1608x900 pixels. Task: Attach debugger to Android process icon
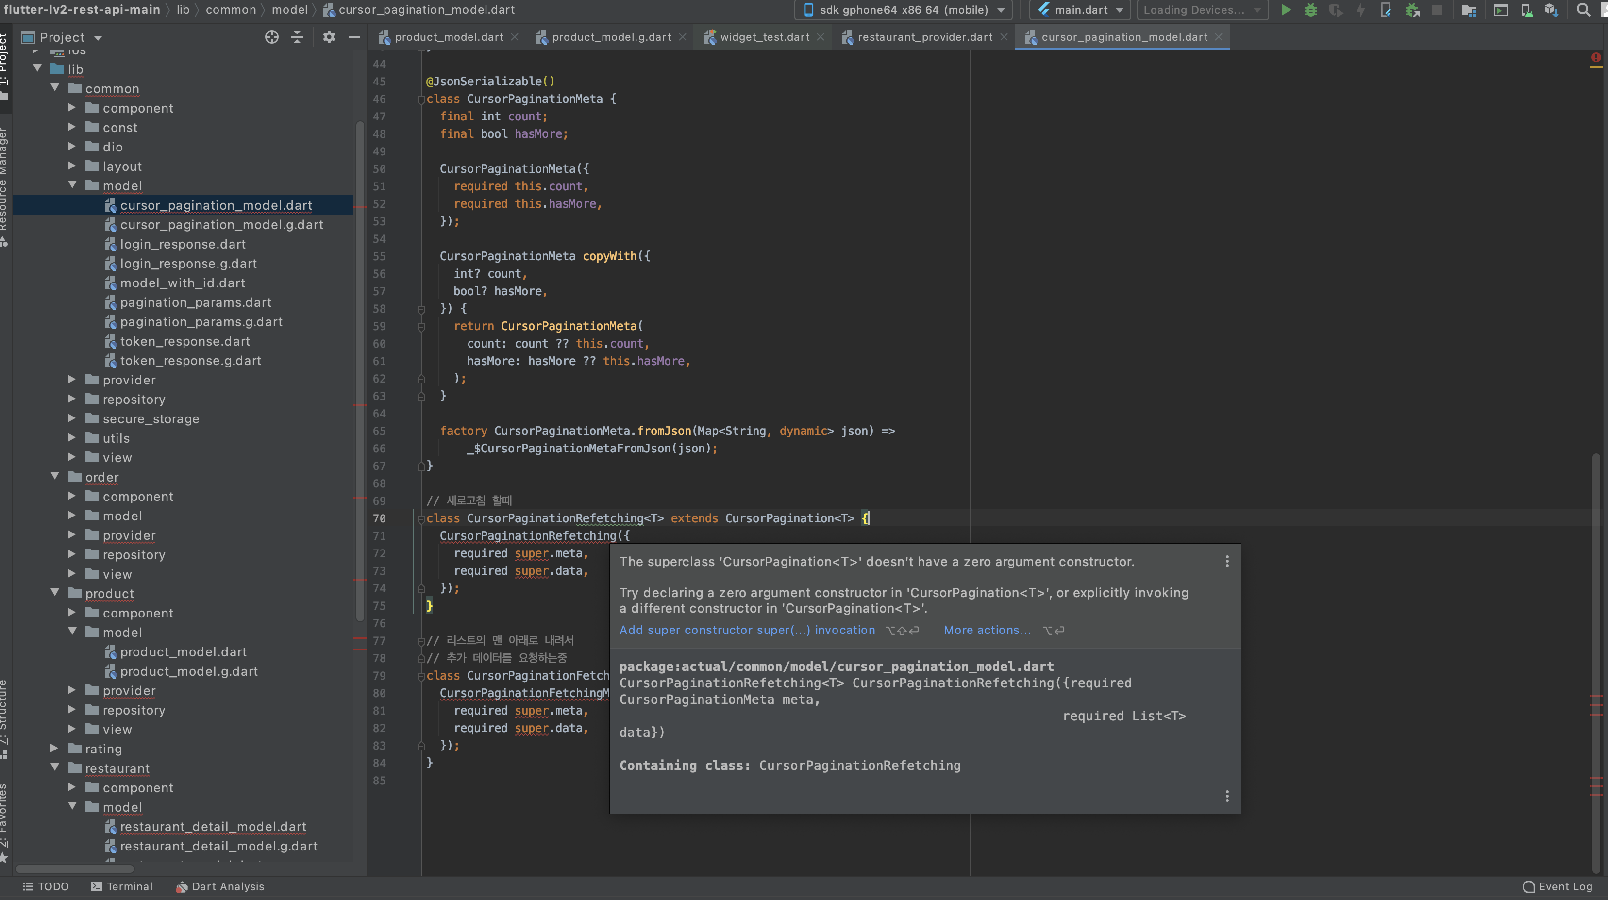1412,9
